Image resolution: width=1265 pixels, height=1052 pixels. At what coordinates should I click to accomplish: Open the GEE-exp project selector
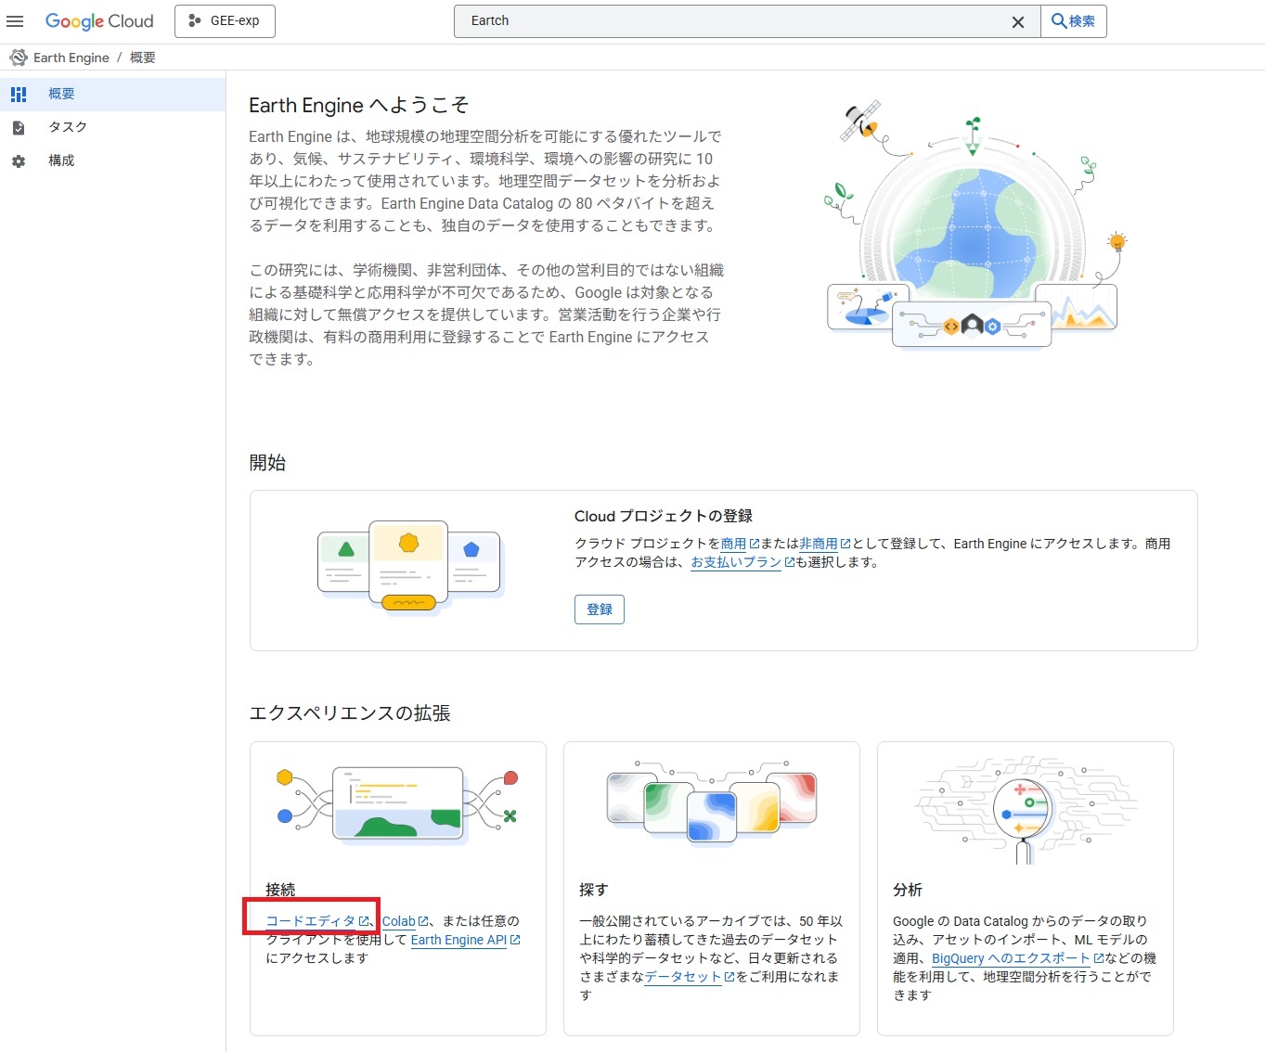225,20
